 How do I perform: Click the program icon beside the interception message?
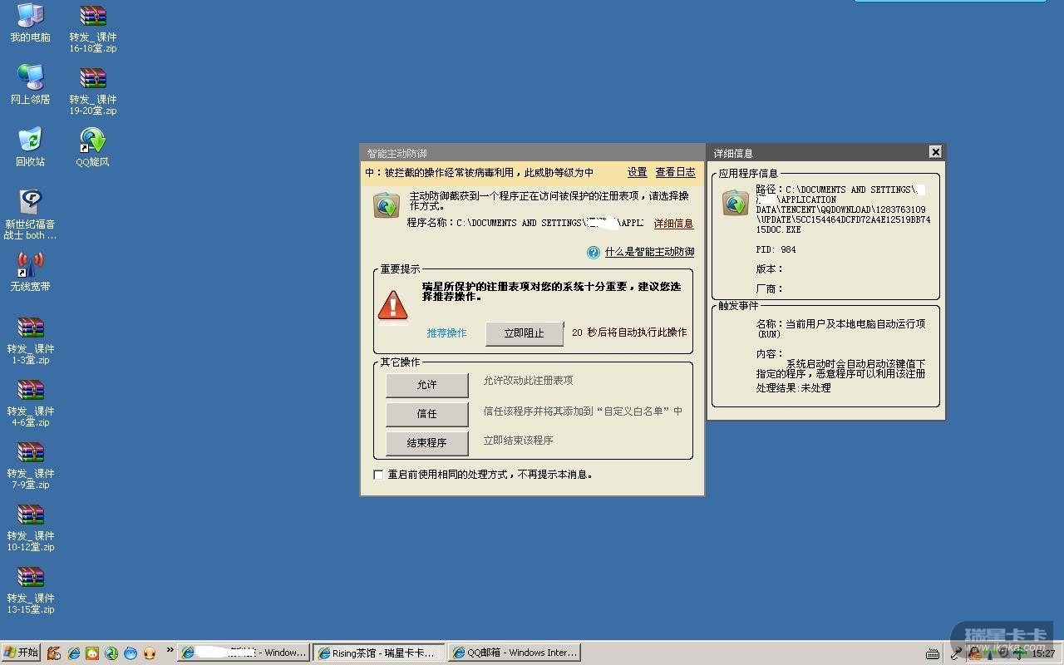click(x=386, y=205)
